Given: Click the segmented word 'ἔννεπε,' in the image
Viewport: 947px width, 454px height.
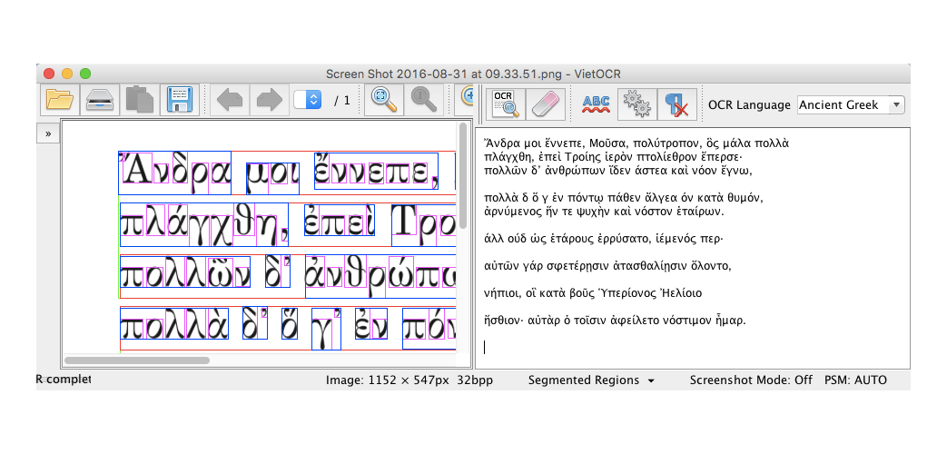Looking at the screenshot, I should (x=376, y=172).
